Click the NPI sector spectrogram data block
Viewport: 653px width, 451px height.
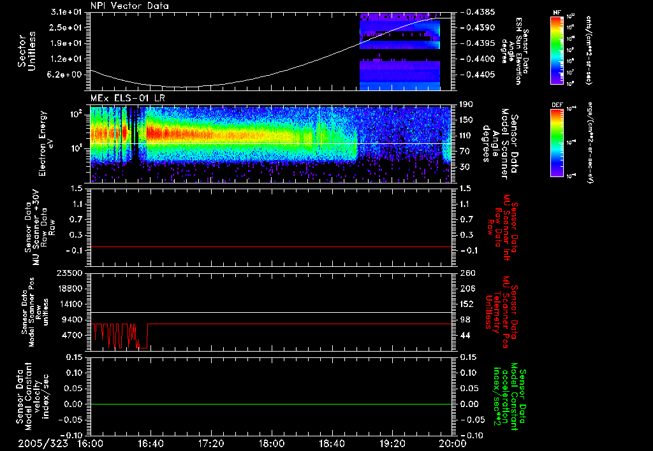click(400, 51)
